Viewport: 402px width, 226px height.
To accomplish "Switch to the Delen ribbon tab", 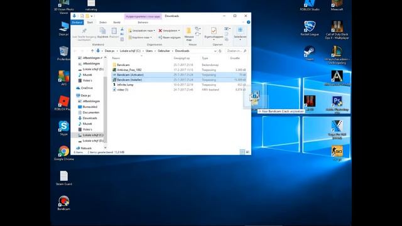I will coord(103,23).
